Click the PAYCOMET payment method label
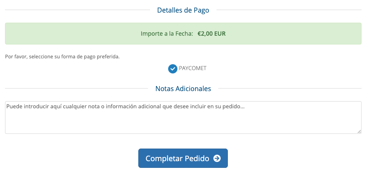Screen dimensions: 367x175 point(193,68)
